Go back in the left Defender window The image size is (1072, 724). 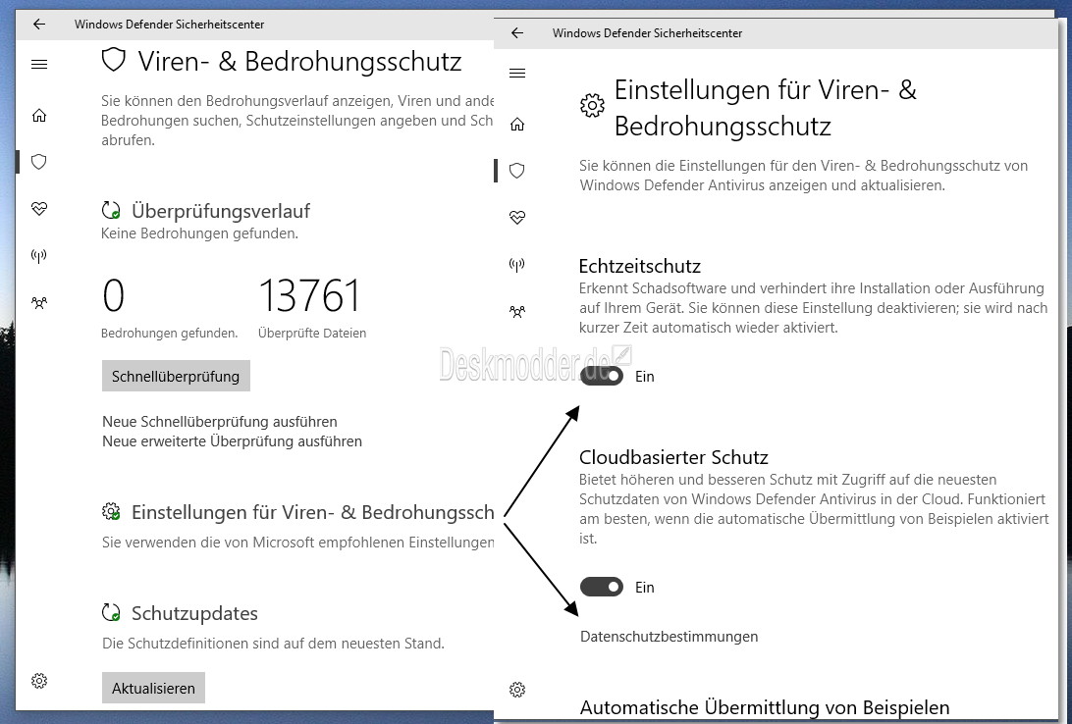(x=39, y=25)
